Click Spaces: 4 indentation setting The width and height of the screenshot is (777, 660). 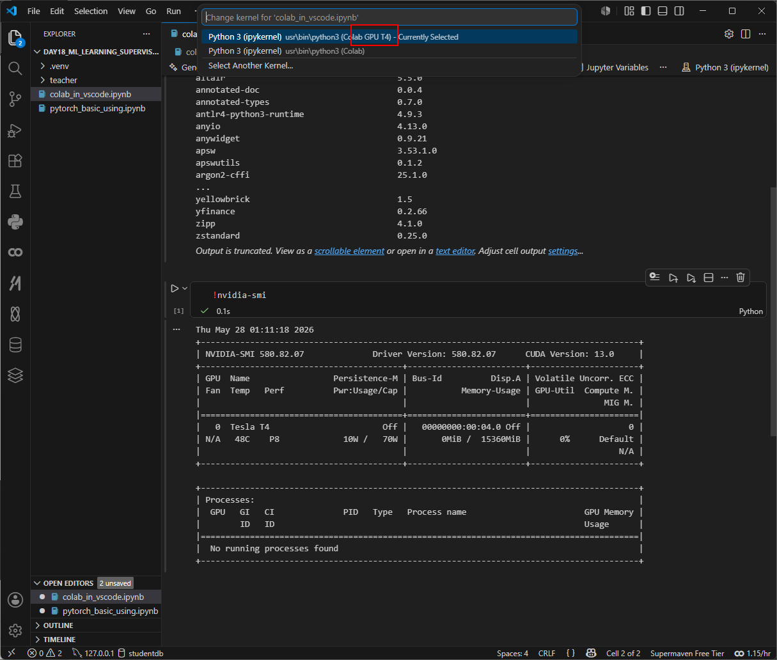click(x=512, y=653)
